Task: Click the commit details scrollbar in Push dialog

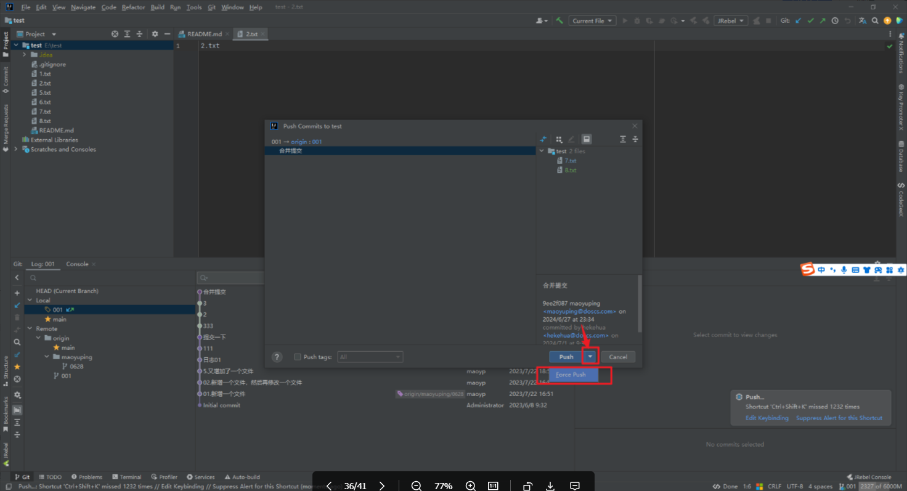Action: tap(639, 304)
